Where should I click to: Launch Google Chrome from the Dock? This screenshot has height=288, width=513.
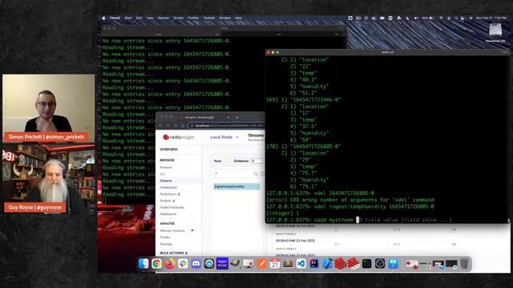point(157,263)
